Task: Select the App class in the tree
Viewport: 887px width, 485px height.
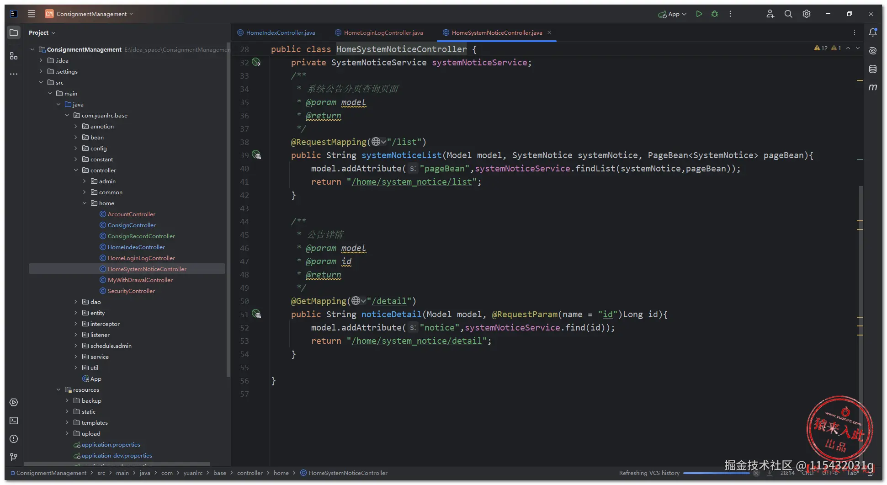Action: click(96, 378)
